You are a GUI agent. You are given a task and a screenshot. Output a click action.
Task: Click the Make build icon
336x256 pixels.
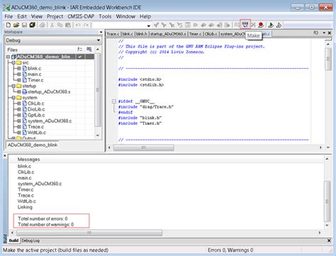245,25
